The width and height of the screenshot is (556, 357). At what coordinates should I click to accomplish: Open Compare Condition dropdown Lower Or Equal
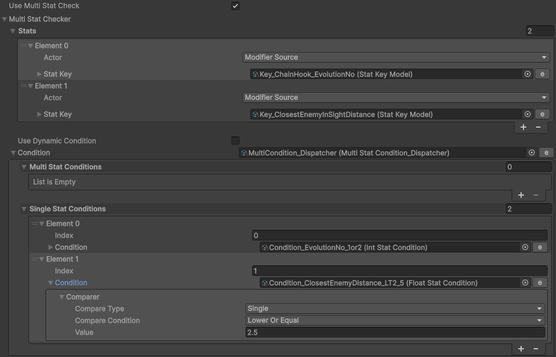tap(395, 320)
